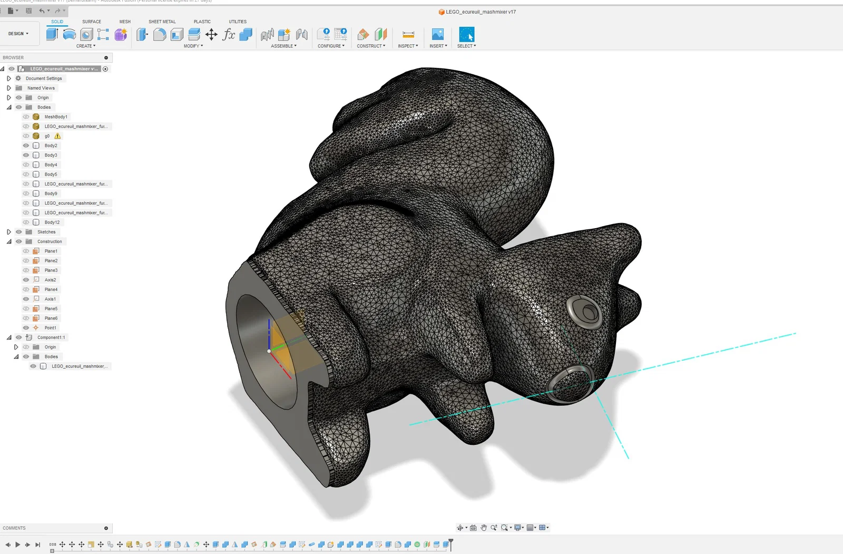This screenshot has height=554, width=843.
Task: Click the Orbit navigation icon
Action: coord(460,528)
